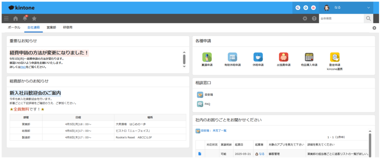Open the favorites star icon
381x159 pixels.
pos(34,19)
